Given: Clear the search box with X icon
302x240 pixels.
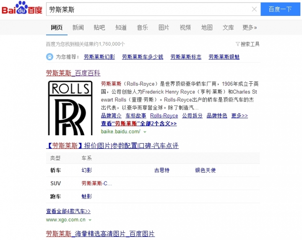Looking at the screenshot, I should tap(254, 9).
